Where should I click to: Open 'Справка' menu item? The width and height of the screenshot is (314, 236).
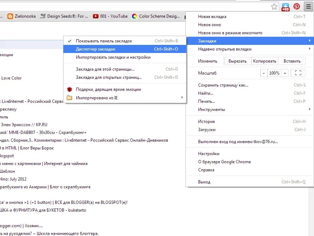click(249, 170)
